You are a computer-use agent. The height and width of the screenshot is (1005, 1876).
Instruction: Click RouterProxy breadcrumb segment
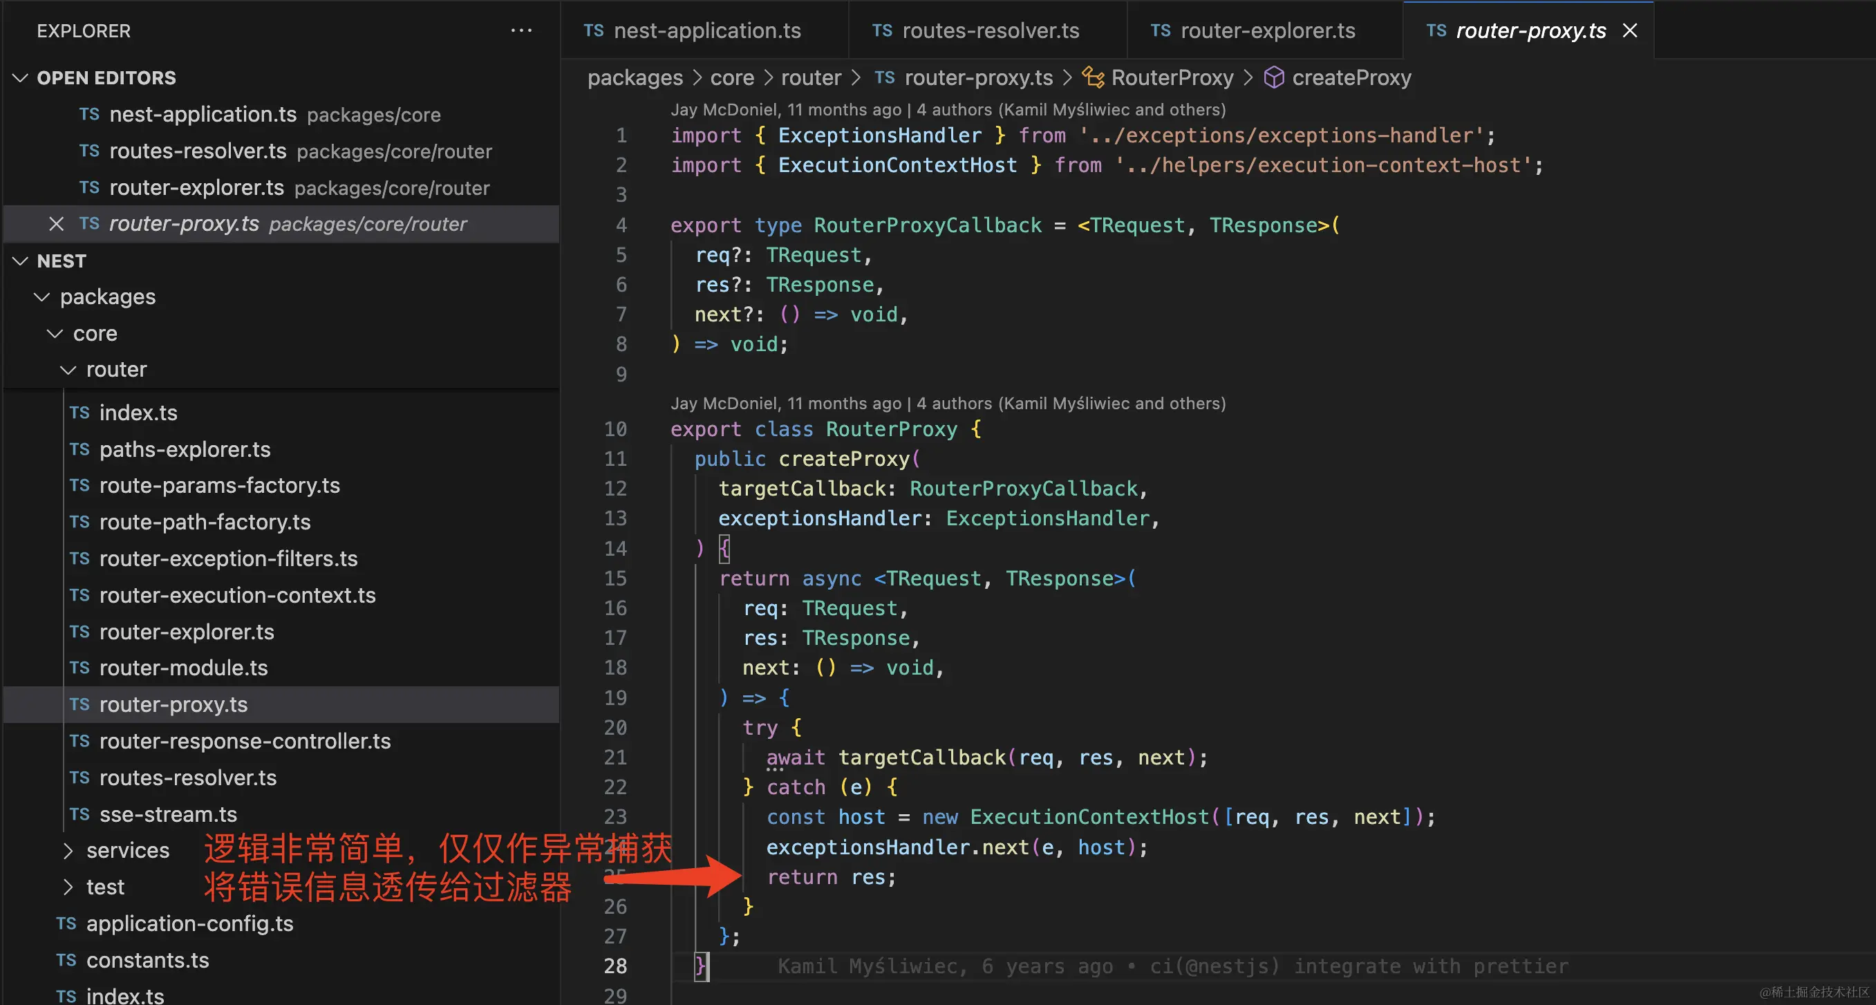click(x=1172, y=78)
